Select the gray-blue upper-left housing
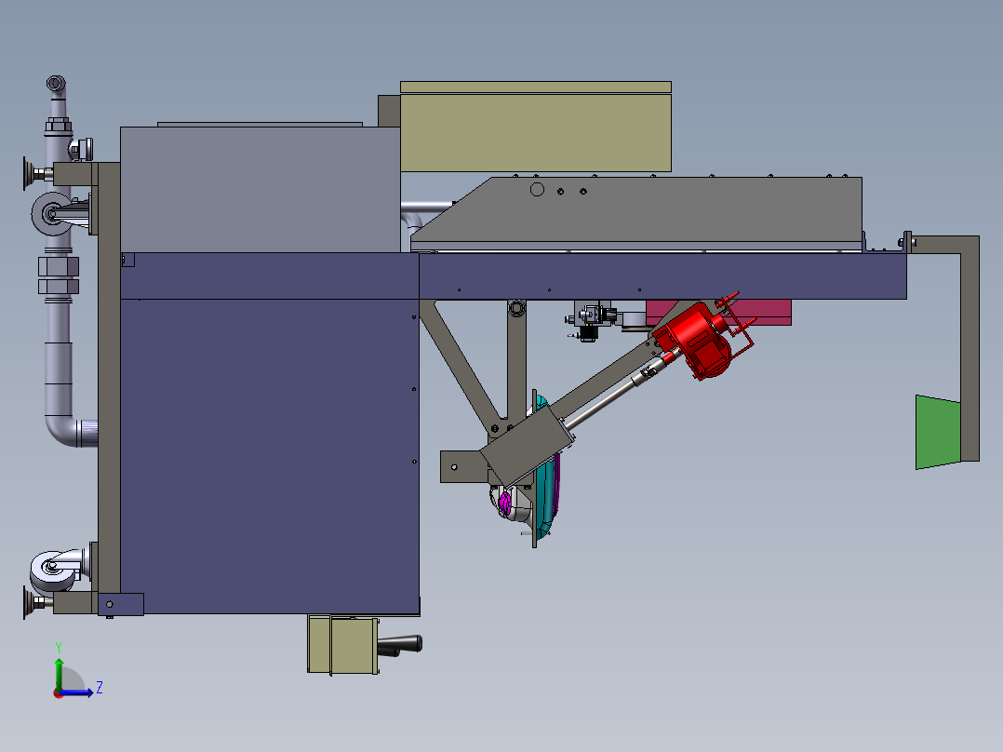Viewport: 1003px width, 752px height. (260, 190)
